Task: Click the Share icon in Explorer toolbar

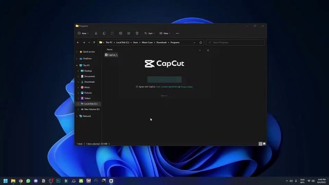Action: (x=129, y=33)
